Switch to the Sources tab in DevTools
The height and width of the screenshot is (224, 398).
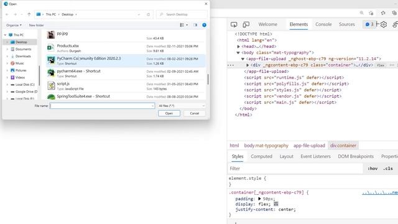[347, 24]
